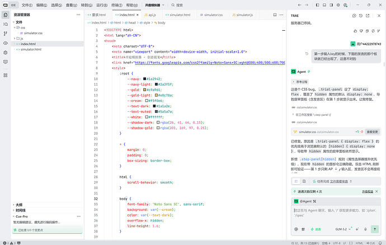Toggle the bottom panel layout
Image resolution: width=386 pixels, height=245 pixels.
point(324,5)
